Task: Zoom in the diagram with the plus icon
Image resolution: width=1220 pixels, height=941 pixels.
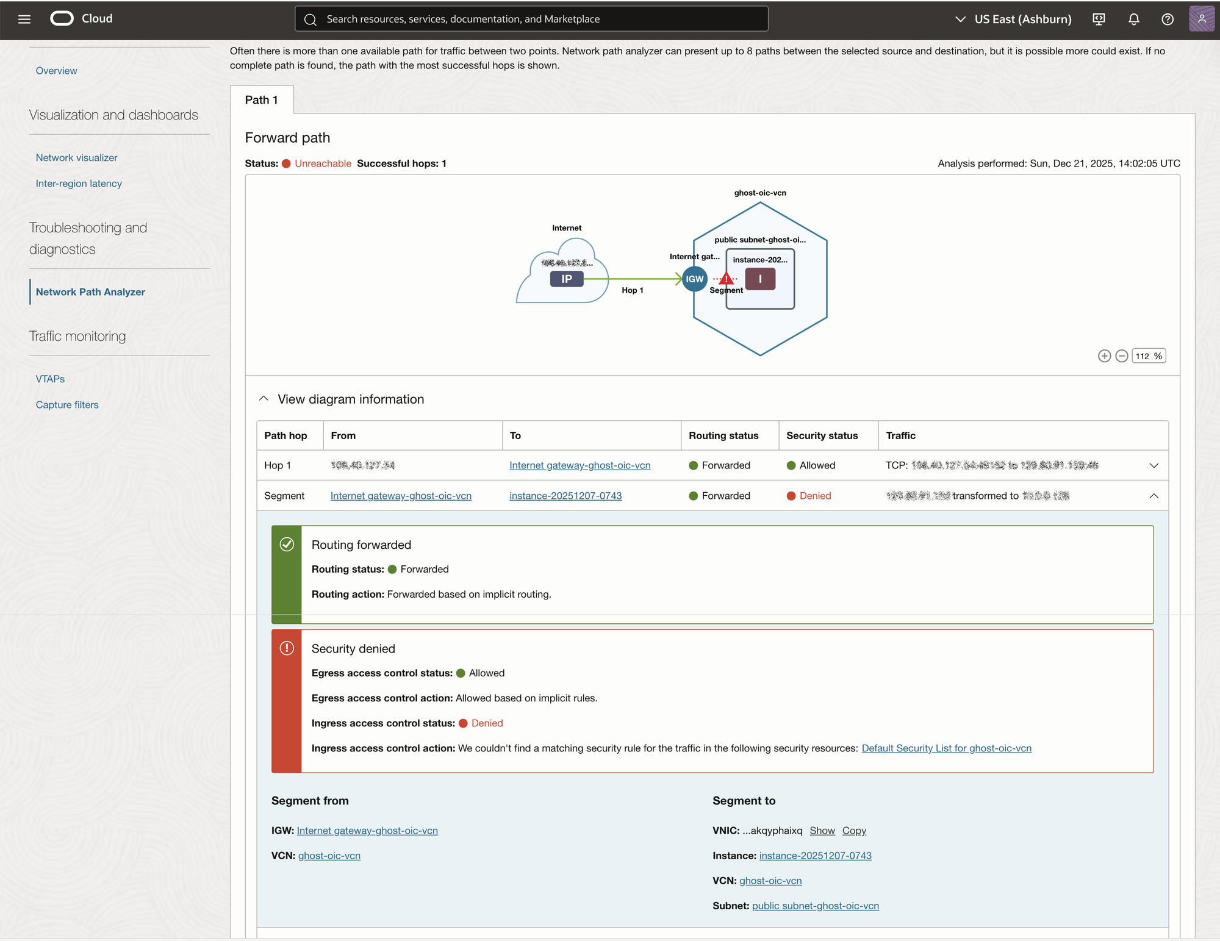Action: 1104,356
